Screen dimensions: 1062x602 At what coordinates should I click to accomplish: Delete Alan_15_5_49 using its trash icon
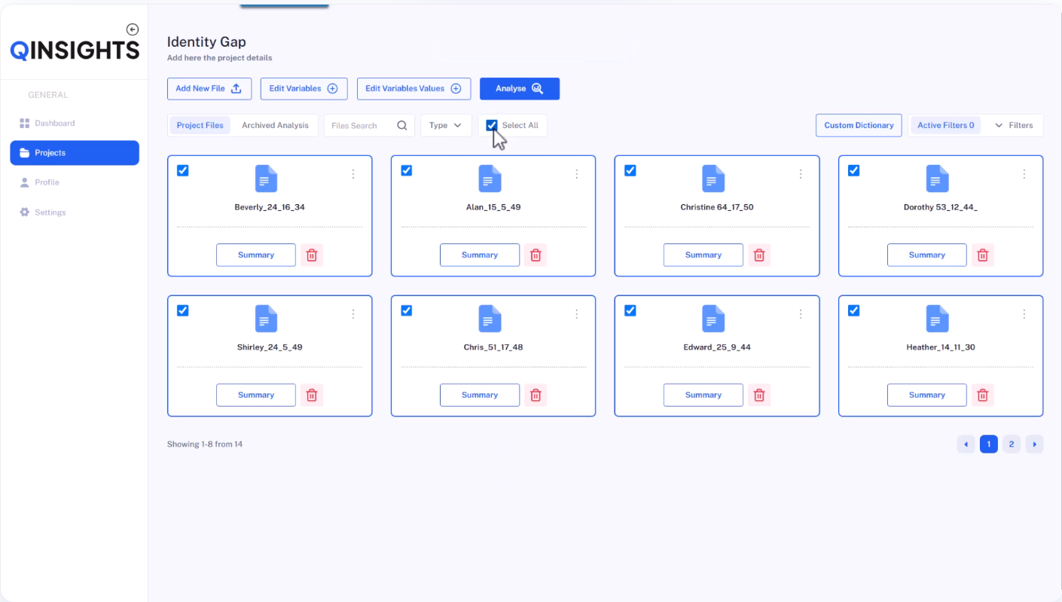[x=536, y=255]
